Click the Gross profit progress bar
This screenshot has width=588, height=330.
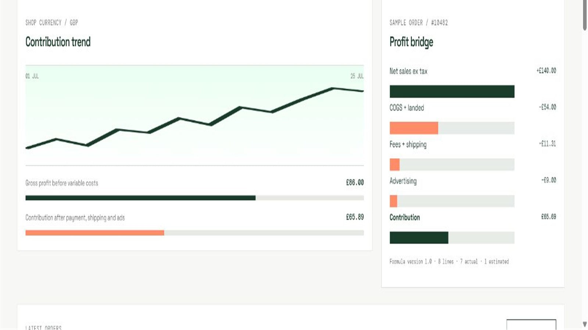194,198
